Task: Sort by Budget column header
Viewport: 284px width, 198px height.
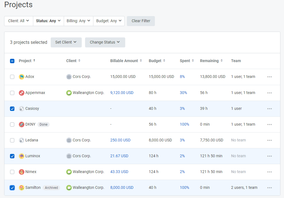Action: coord(157,61)
